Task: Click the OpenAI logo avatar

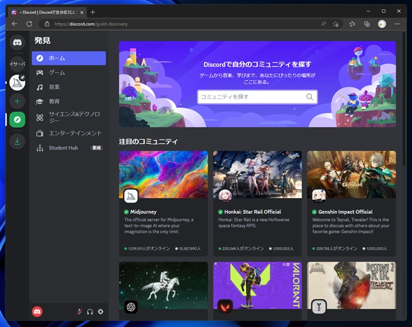Action: point(131,306)
